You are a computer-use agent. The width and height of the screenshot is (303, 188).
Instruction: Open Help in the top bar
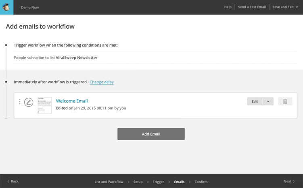(228, 7)
